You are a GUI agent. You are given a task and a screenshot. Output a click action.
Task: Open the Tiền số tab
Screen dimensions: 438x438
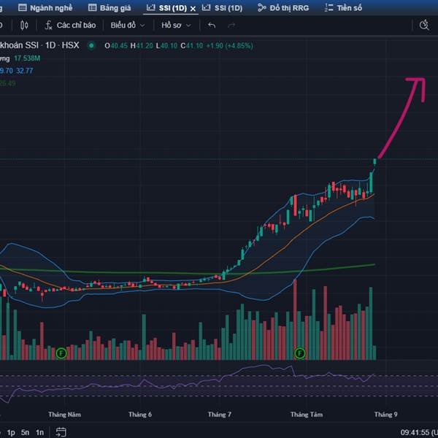(343, 8)
